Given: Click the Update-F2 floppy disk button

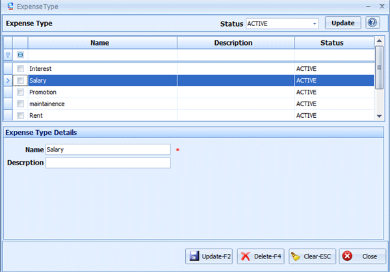Looking at the screenshot, I should click(209, 256).
